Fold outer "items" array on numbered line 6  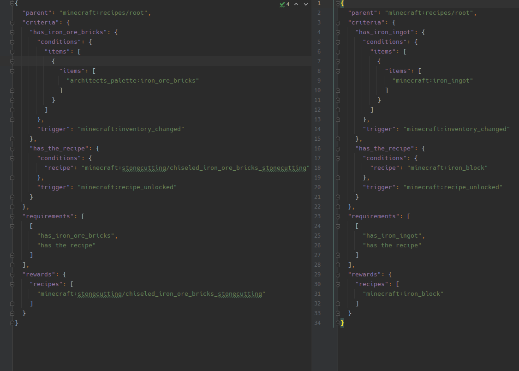[x=338, y=52]
